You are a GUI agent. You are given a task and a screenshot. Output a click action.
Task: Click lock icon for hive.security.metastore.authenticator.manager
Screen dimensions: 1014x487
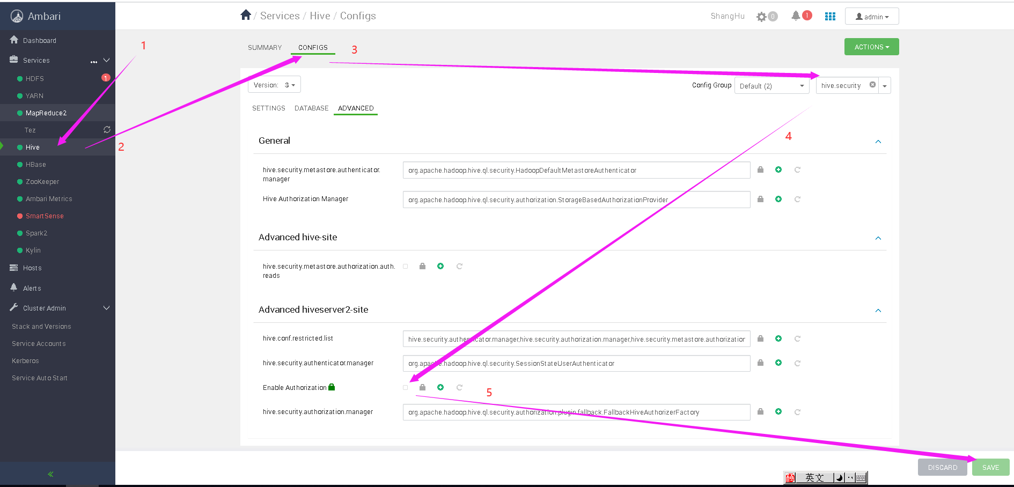[x=760, y=169]
